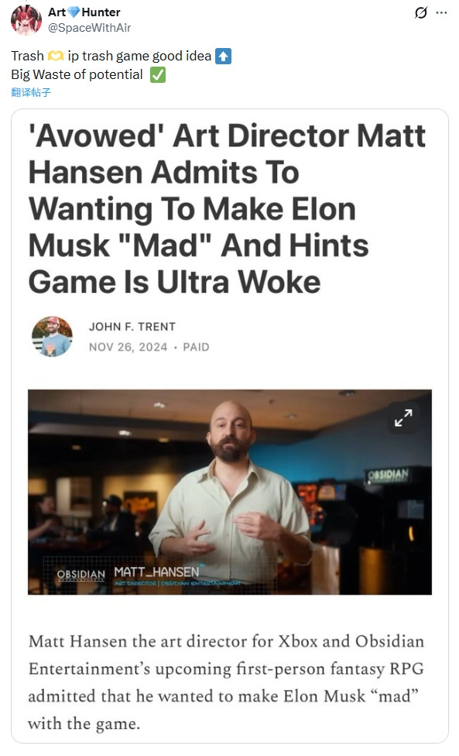The image size is (459, 756).
Task: Open the Matt Hansen interview photo
Action: [x=230, y=493]
